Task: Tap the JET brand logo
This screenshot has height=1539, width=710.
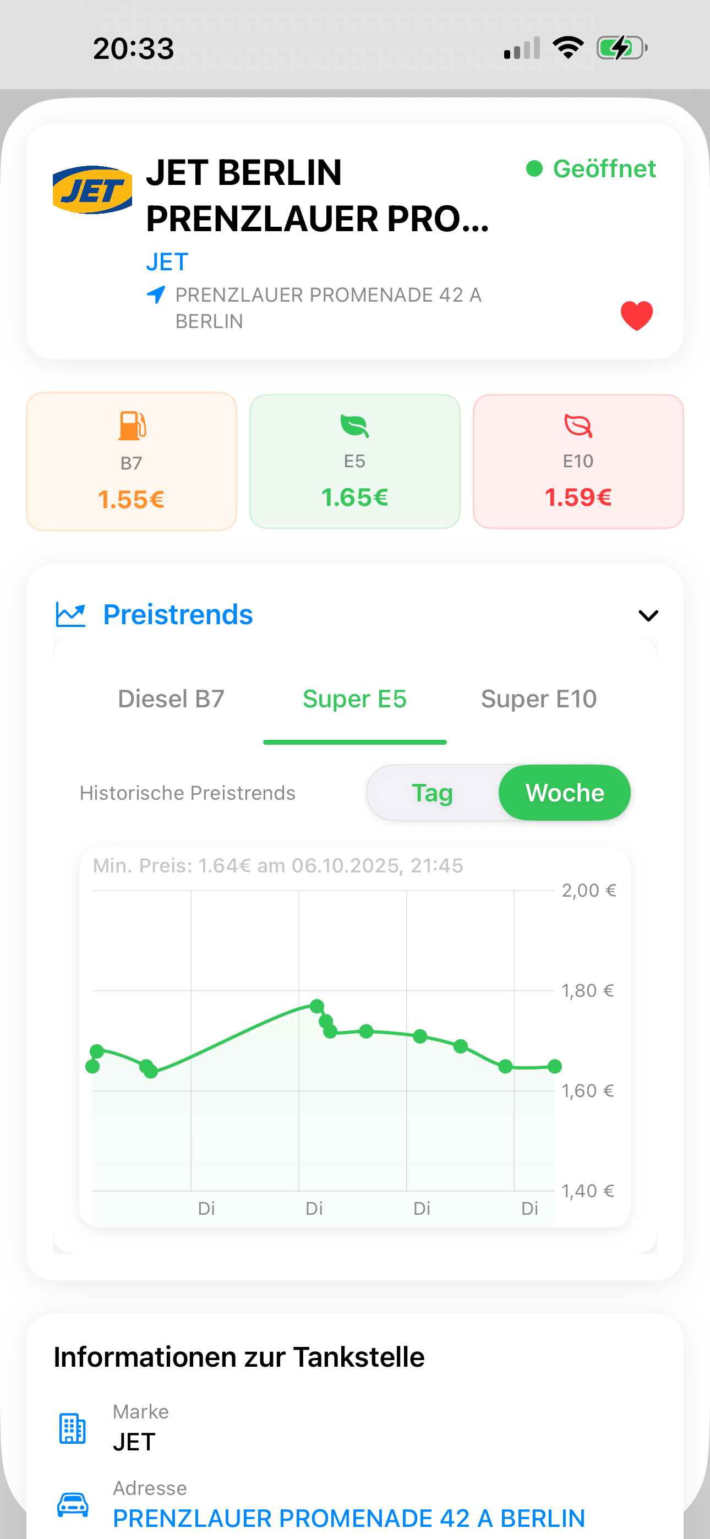Action: click(92, 190)
